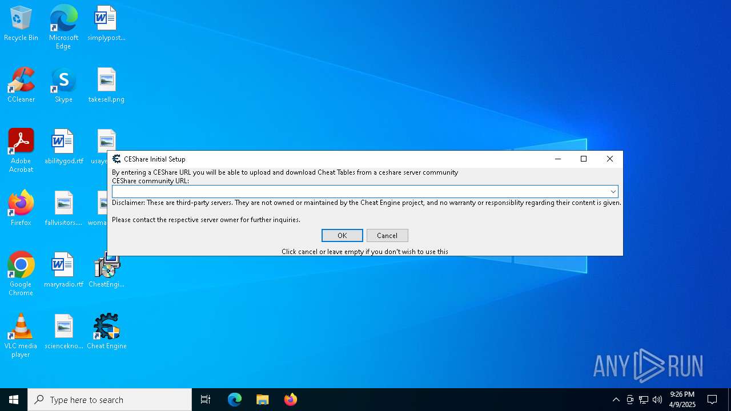Launch Edge from the taskbar
The height and width of the screenshot is (411, 731).
click(x=235, y=400)
